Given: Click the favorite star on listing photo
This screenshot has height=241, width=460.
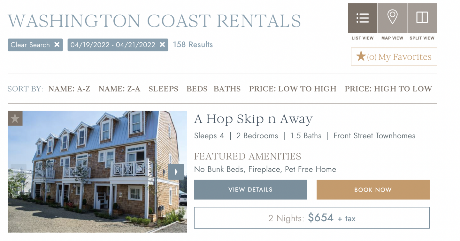Looking at the screenshot, I should click(x=15, y=118).
